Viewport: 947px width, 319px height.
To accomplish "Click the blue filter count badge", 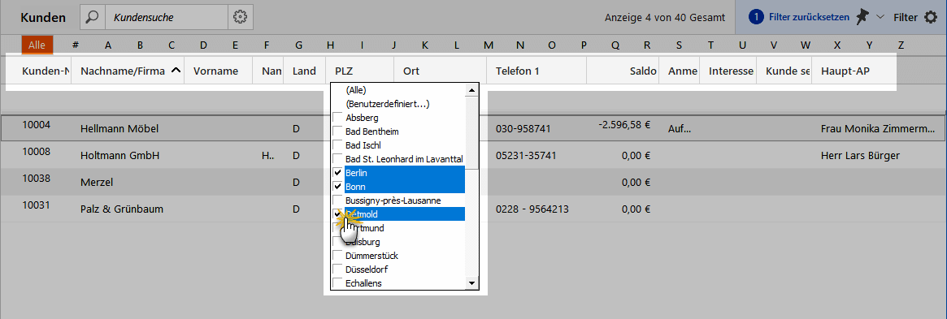I will [x=756, y=18].
